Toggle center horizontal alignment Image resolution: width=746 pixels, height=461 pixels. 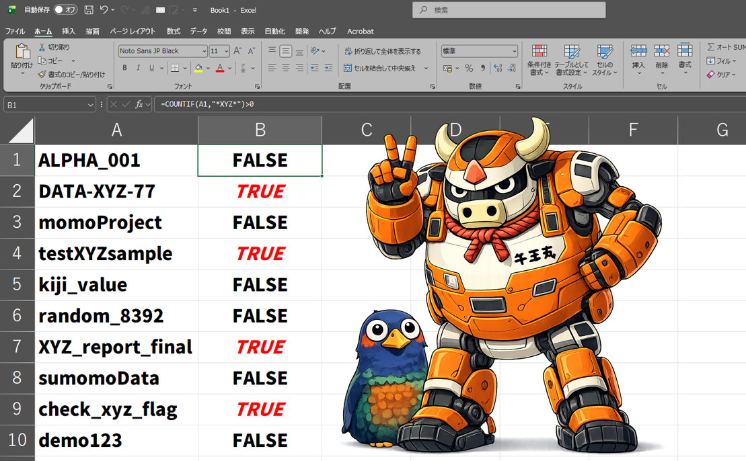[x=286, y=68]
